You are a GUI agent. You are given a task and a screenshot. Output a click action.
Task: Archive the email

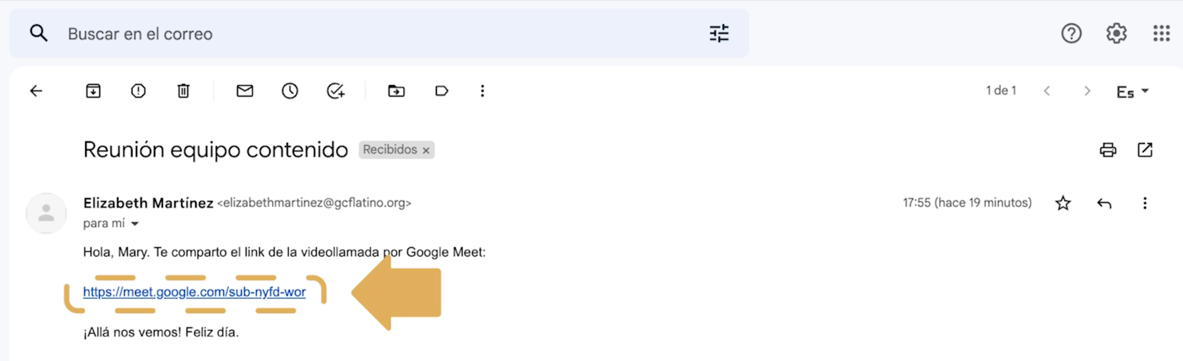93,90
